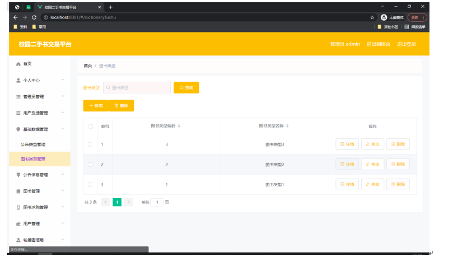The height and width of the screenshot is (263, 453).
Task: Open the 资料 bookmarks folder
Action: [21, 27]
